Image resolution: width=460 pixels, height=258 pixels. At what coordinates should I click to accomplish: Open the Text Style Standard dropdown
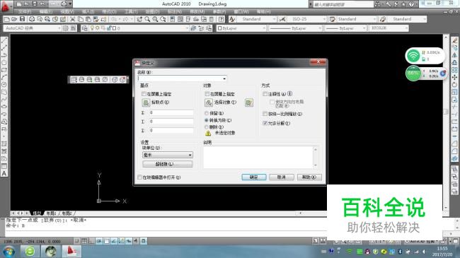pos(275,19)
